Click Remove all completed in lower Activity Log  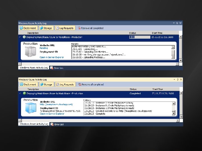(91, 84)
